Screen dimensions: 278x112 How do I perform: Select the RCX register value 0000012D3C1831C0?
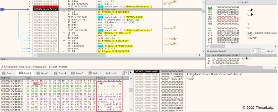click(228, 12)
